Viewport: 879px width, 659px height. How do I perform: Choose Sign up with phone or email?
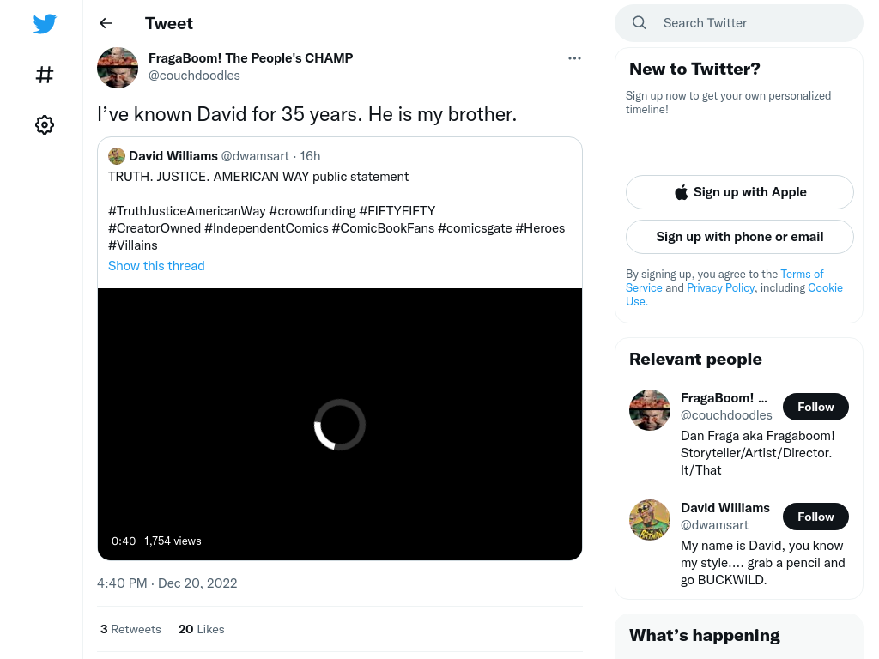pos(739,237)
